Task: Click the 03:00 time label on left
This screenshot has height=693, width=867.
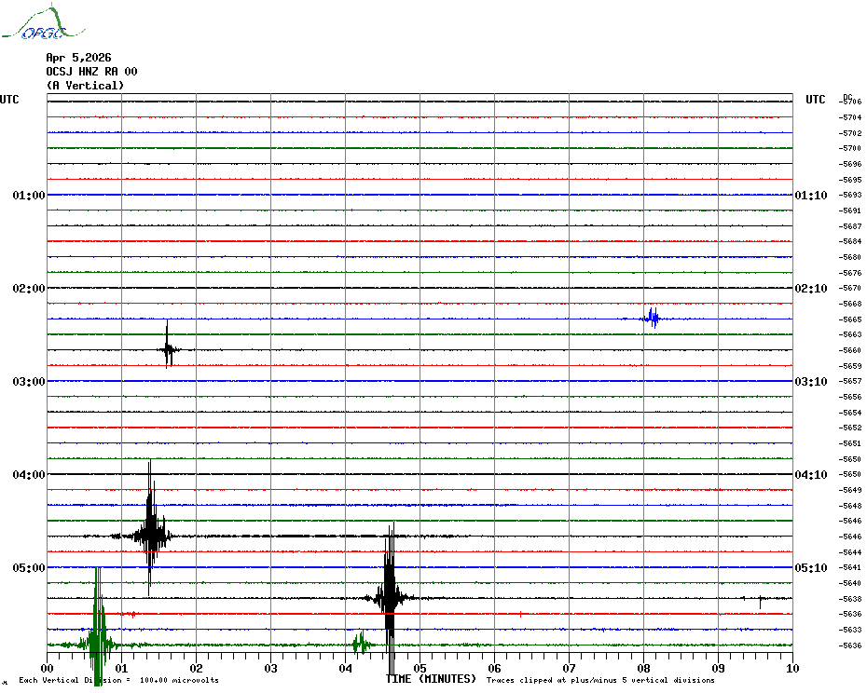Action: tap(29, 382)
